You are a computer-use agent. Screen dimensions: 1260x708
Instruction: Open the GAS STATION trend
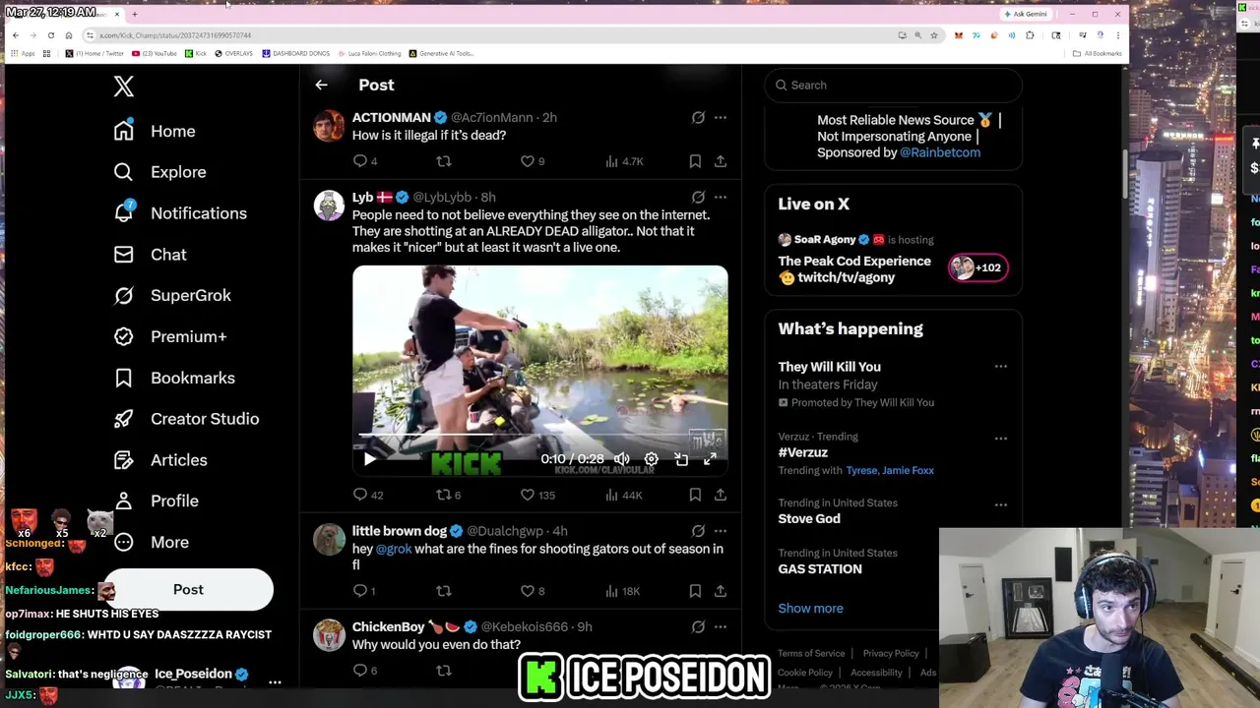(x=820, y=569)
